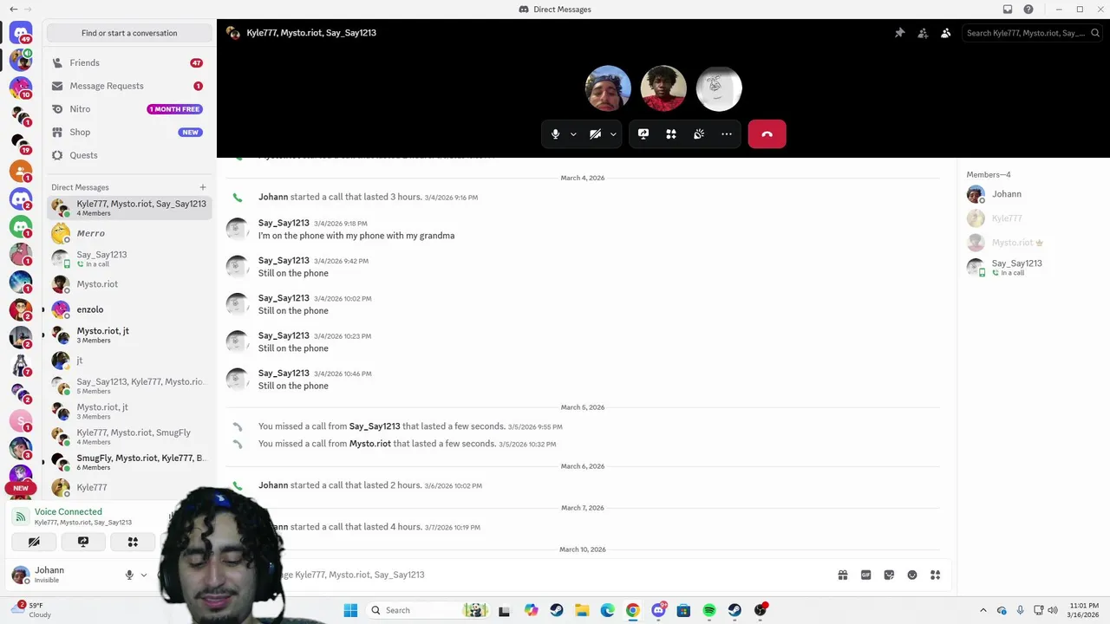
Task: Open the Friends tab
Action: [129, 62]
